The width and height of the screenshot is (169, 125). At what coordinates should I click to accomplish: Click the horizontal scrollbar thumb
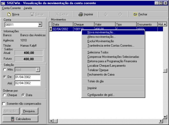55,121
